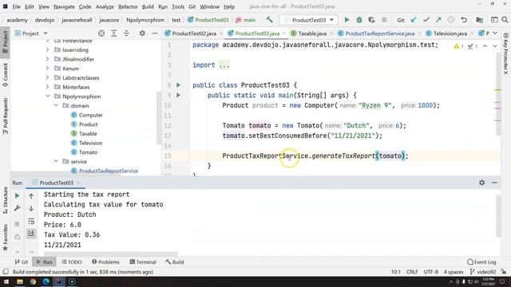The width and height of the screenshot is (511, 287).
Task: Open Project panel settings gear
Action: tap(142, 33)
